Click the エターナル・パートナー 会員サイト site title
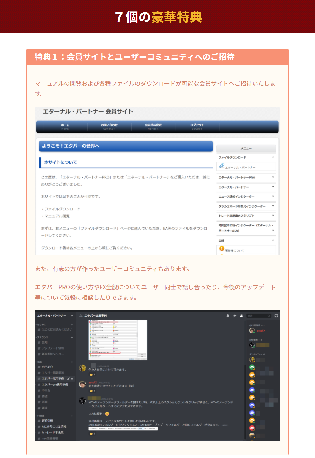 [88, 111]
